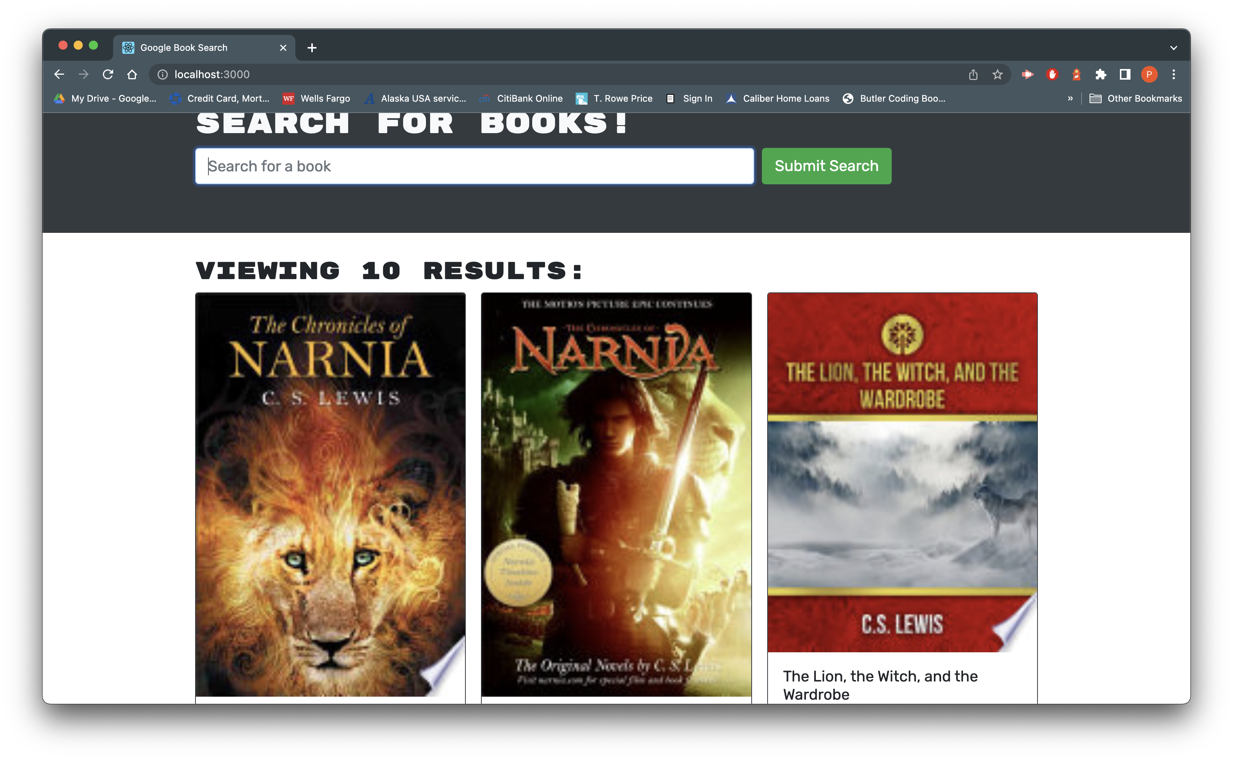The width and height of the screenshot is (1233, 760).
Task: Open Sign In bookmark
Action: (689, 99)
